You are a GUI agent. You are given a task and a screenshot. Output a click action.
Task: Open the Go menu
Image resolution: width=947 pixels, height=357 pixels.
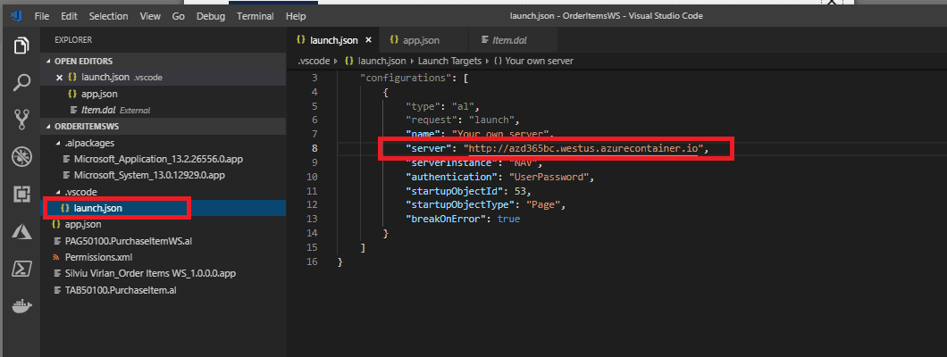coord(178,16)
